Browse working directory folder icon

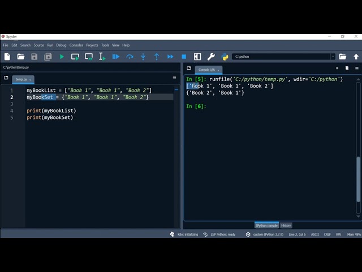click(342, 57)
